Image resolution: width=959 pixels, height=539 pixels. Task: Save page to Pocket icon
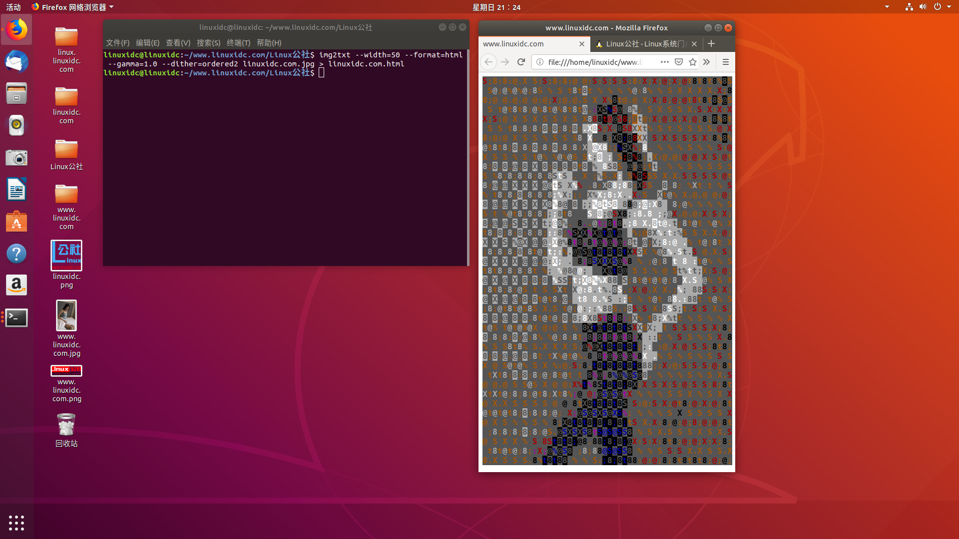(678, 62)
